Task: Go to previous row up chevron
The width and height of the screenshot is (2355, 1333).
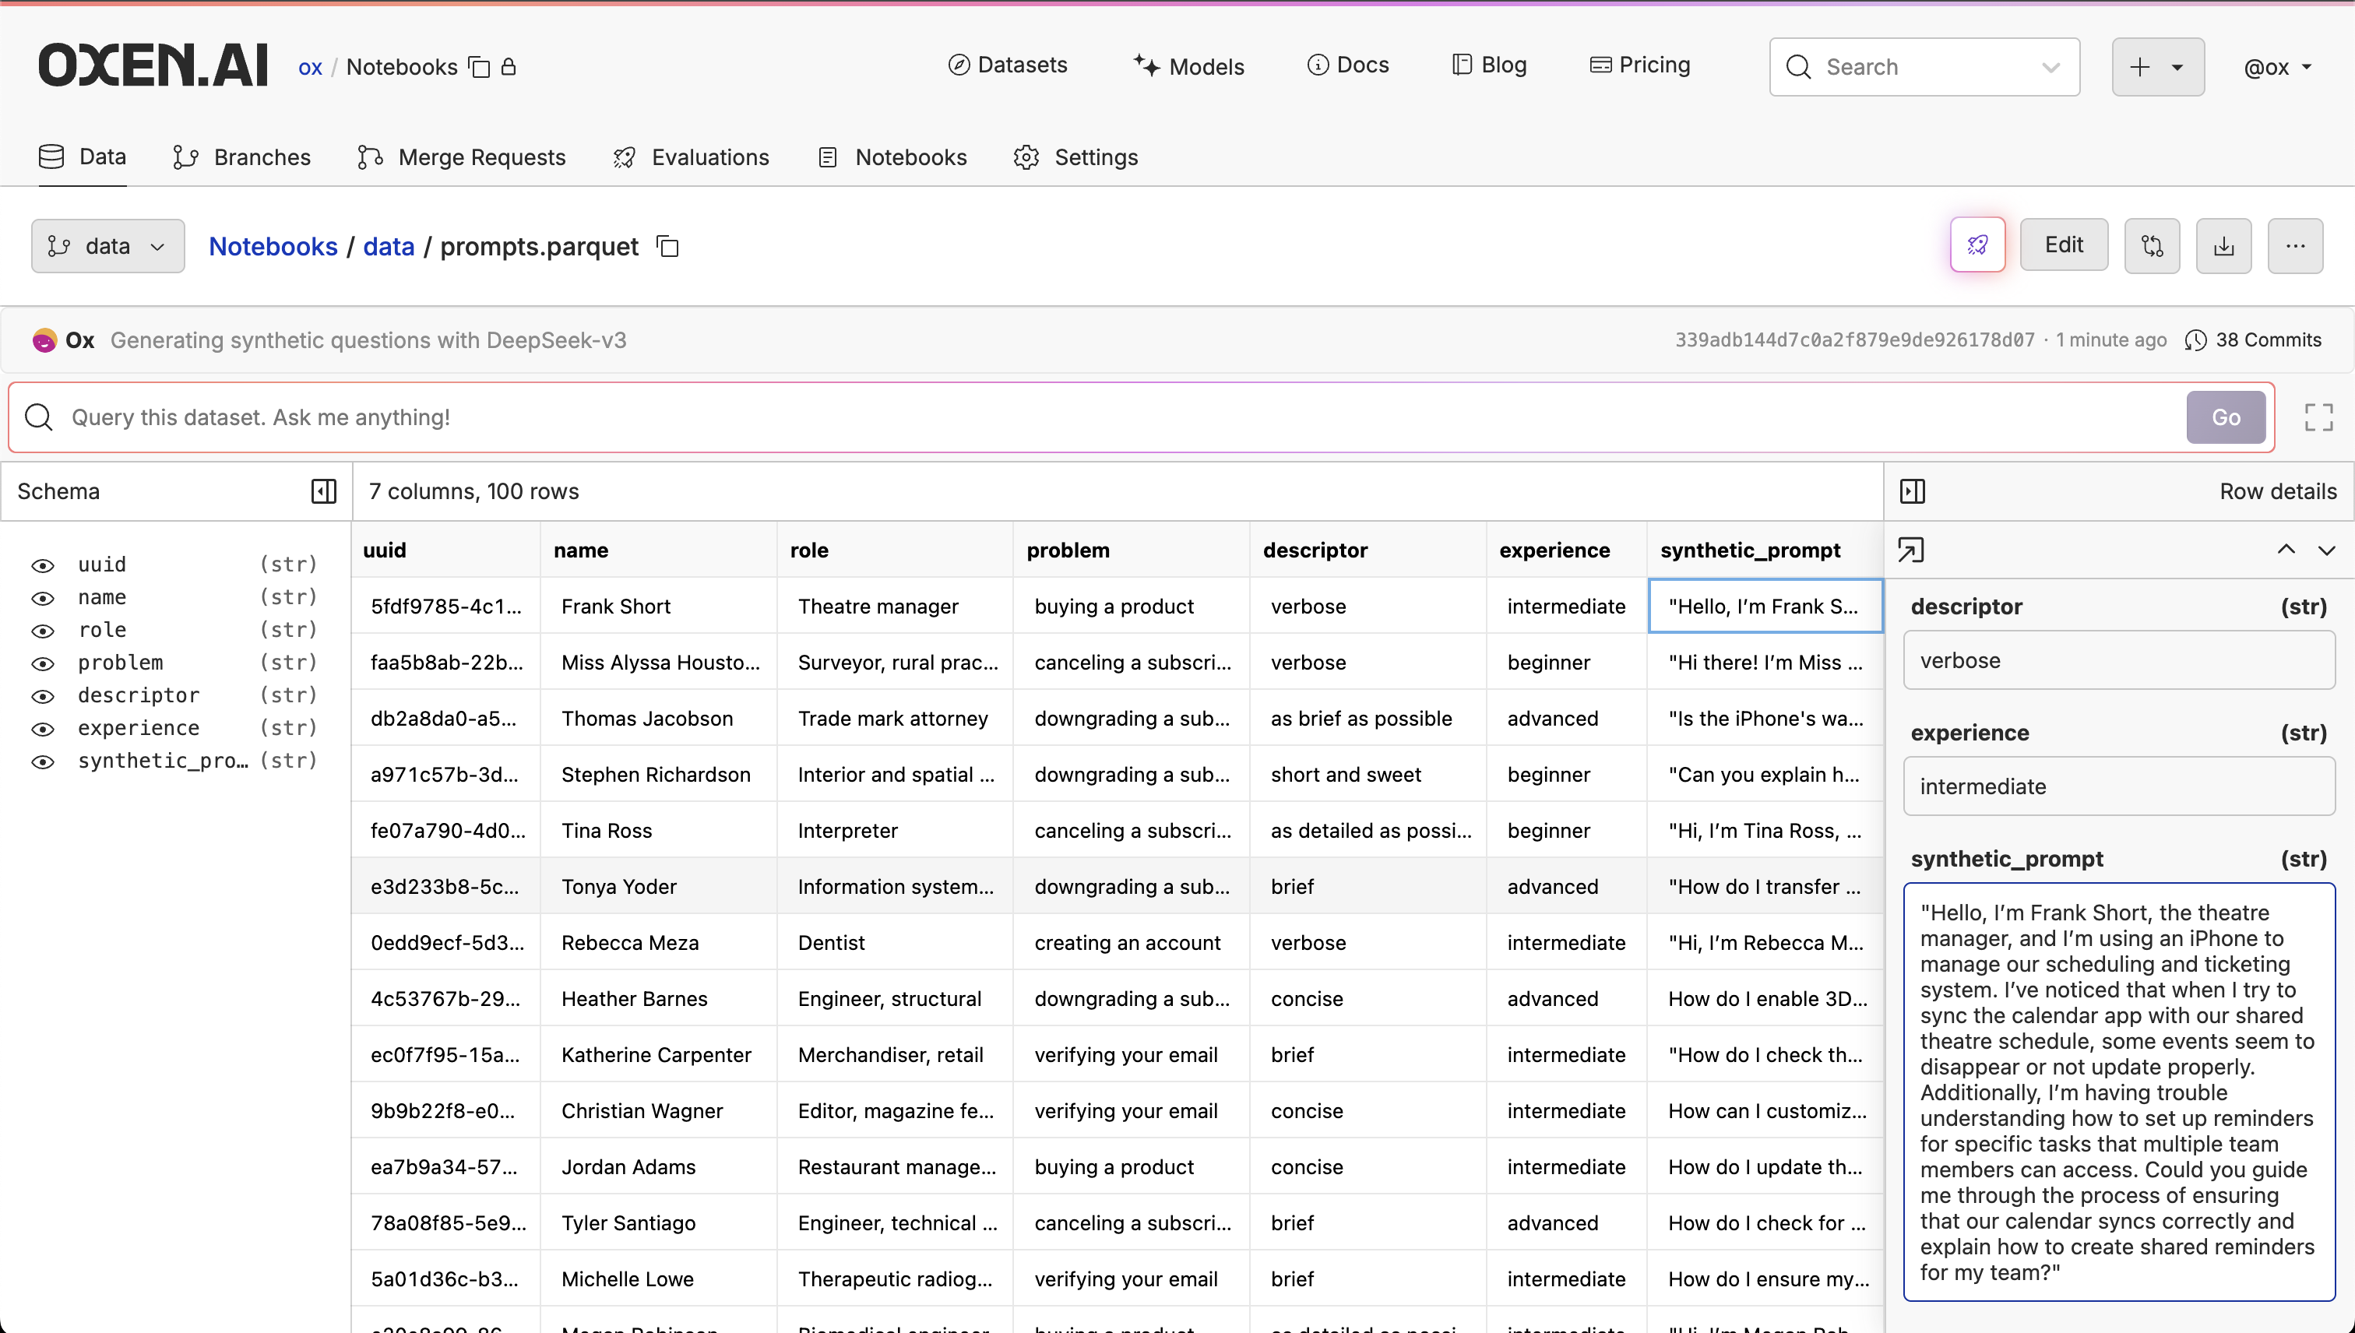Action: 2286,550
